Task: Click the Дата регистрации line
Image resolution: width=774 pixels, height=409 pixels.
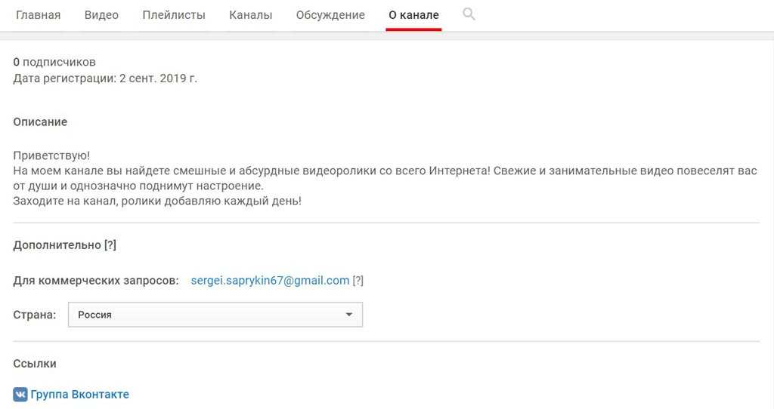Action: (x=105, y=78)
